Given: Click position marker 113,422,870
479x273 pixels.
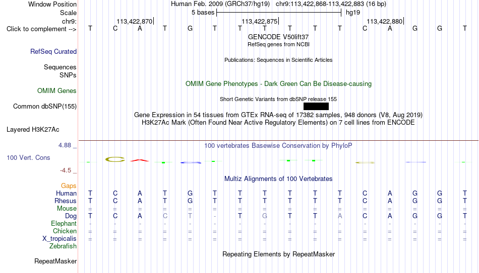Looking at the screenshot, I should (135, 21).
